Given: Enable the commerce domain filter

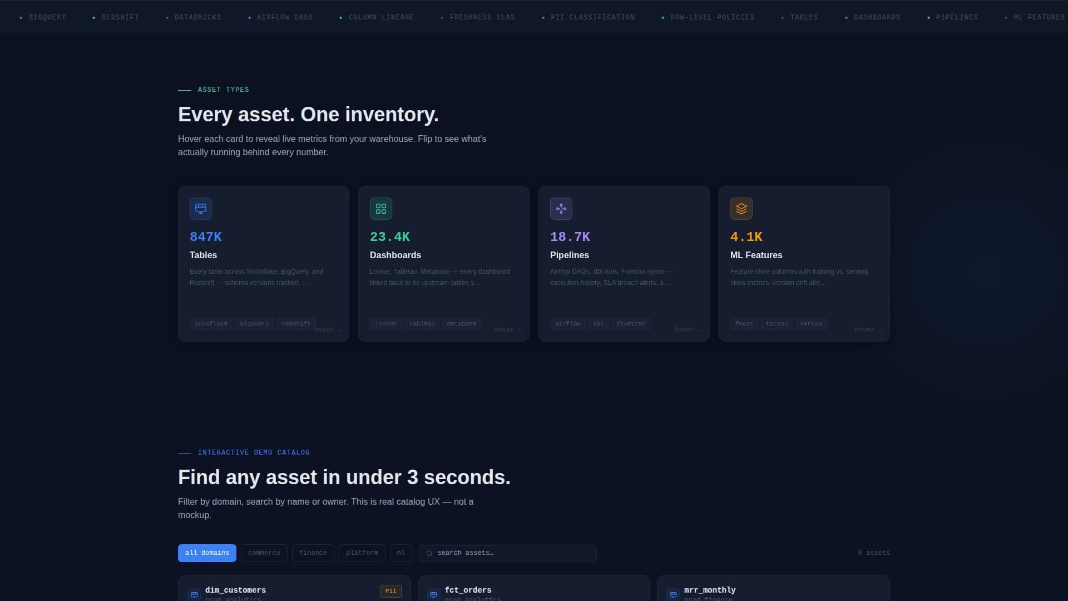Looking at the screenshot, I should (x=264, y=553).
